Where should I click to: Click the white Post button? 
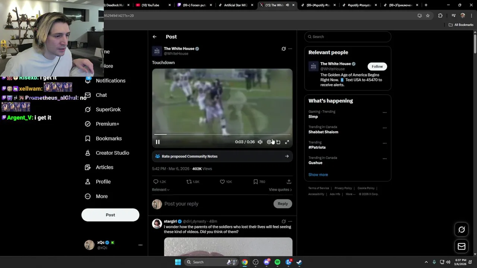pyautogui.click(x=110, y=215)
